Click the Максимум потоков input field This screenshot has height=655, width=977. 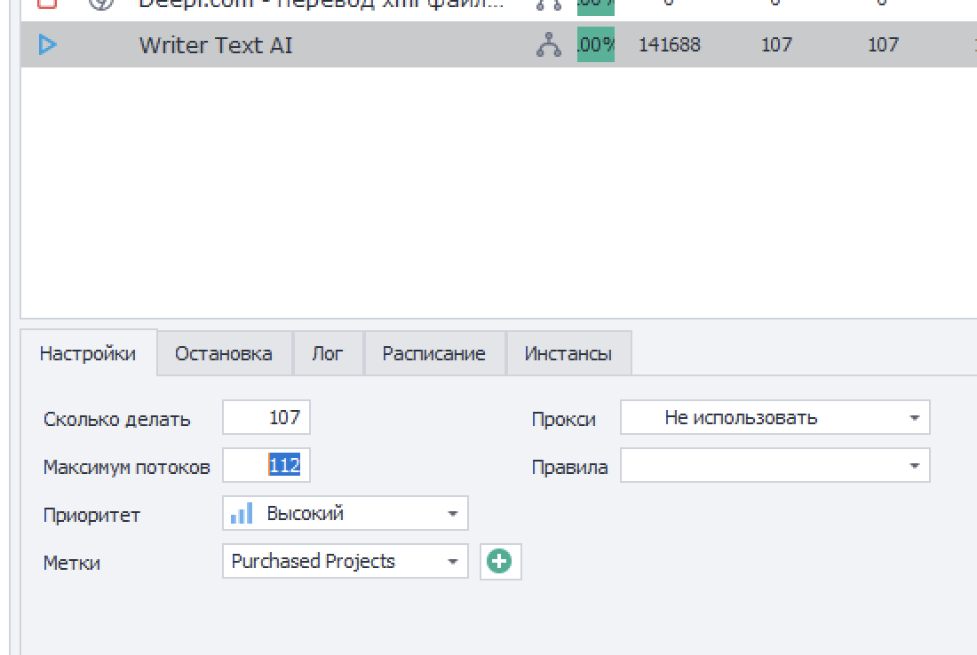click(x=266, y=465)
